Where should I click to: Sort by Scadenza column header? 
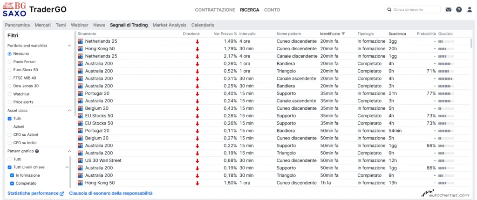coord(397,34)
